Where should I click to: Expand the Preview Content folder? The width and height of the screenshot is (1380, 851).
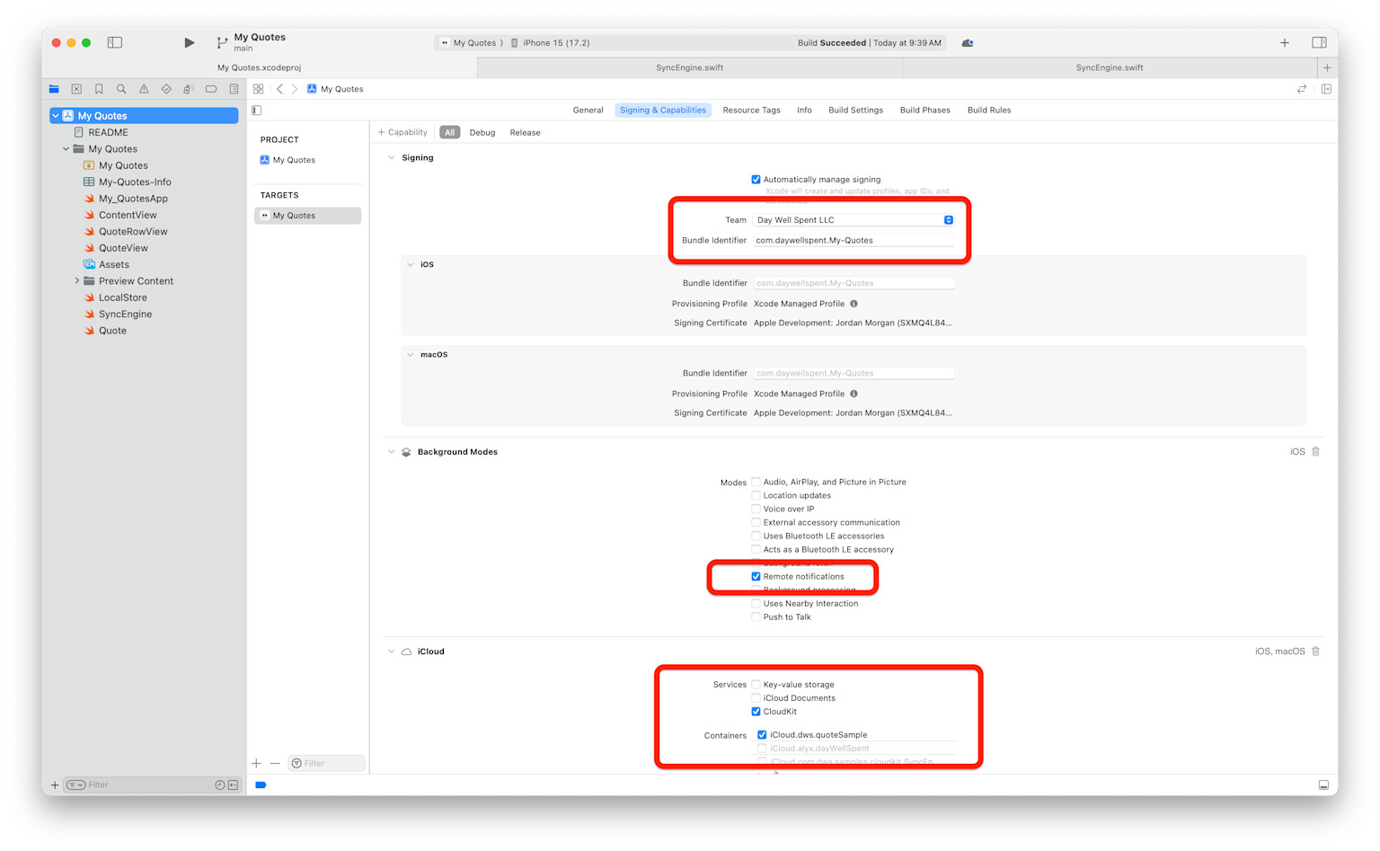76,281
